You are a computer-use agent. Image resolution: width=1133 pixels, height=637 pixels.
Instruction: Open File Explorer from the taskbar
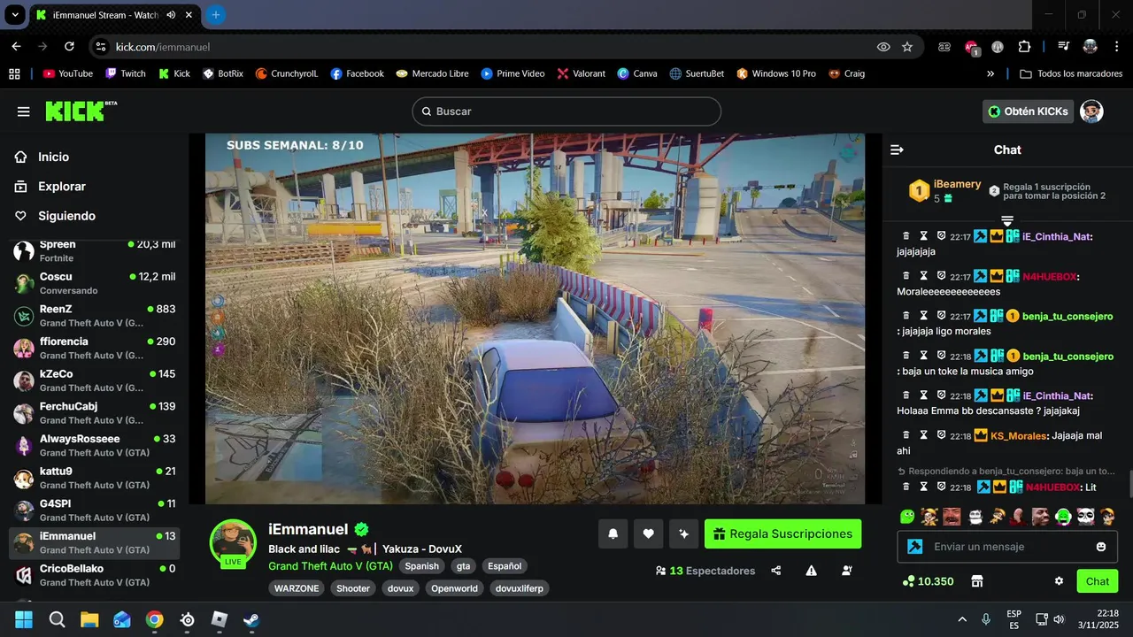(89, 619)
